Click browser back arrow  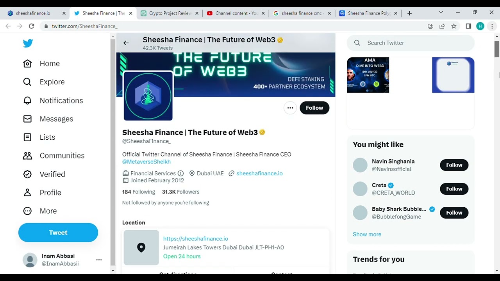8,26
